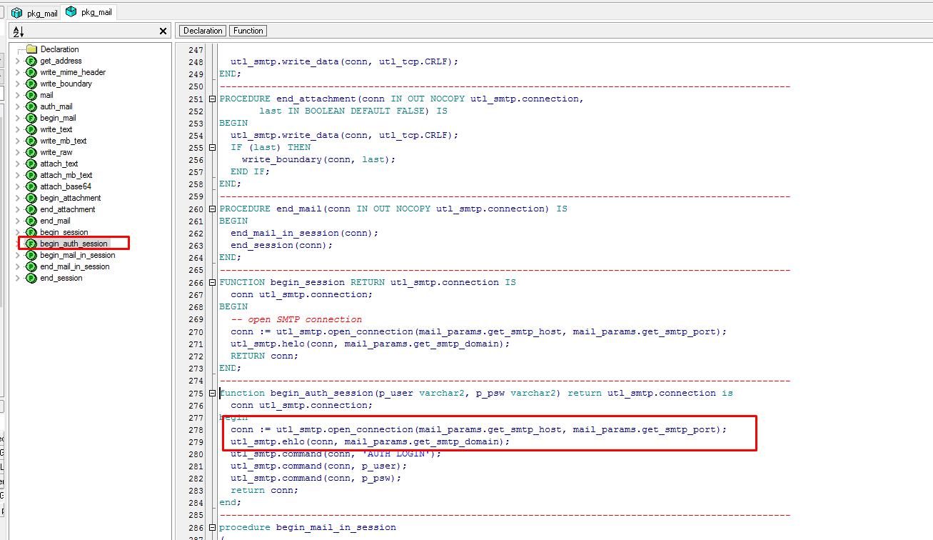Click the Declaration folder icon

(x=31, y=49)
